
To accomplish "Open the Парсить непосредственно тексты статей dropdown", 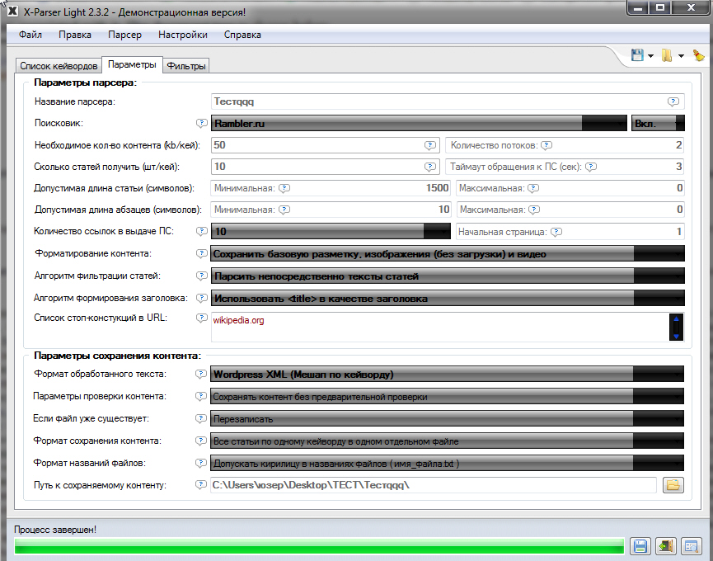I will [448, 276].
